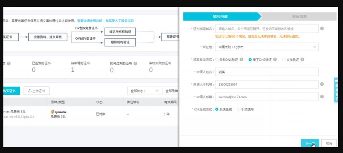
Task: Click the 下一步 next button
Action: (x=310, y=143)
